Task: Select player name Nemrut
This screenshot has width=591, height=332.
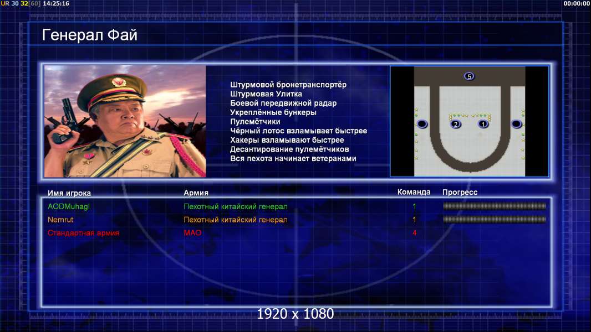Action: 60,220
